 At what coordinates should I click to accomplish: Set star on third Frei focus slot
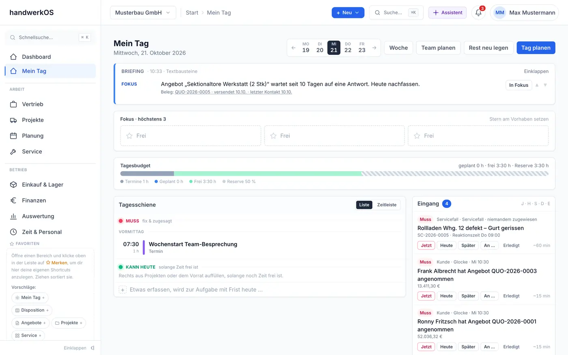tap(417, 136)
